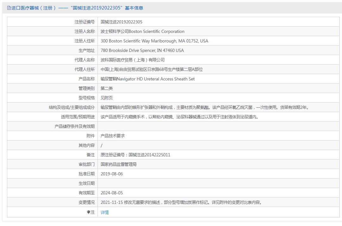The width and height of the screenshot is (342, 226).
Task: Click the approval date 2019-08-06
Action: tap(112, 174)
